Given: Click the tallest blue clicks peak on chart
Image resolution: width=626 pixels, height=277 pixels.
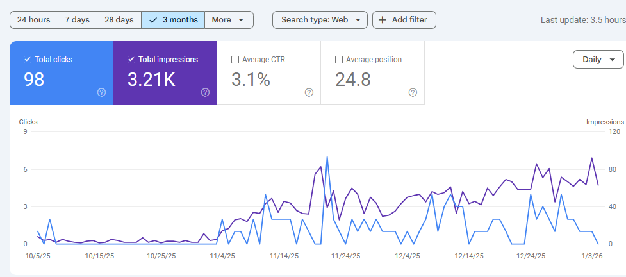Looking at the screenshot, I should coord(327,157).
